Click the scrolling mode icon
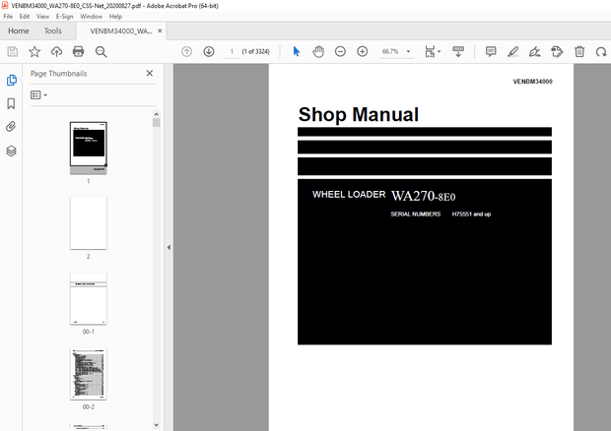This screenshot has height=431, width=611. [x=458, y=51]
